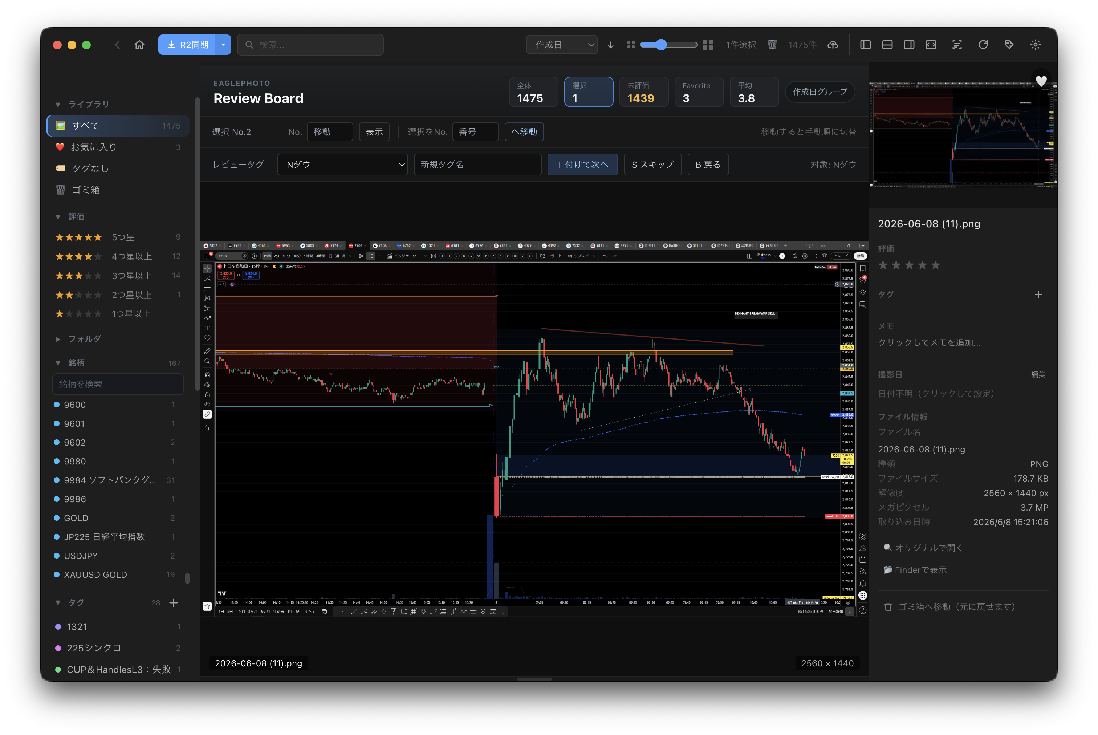The height and width of the screenshot is (735, 1098).
Task: Select すべて in the library list
Action: [x=118, y=126]
